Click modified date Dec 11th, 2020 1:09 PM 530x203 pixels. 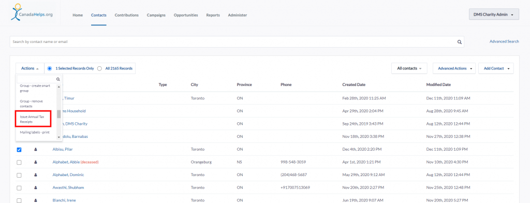(x=447, y=149)
